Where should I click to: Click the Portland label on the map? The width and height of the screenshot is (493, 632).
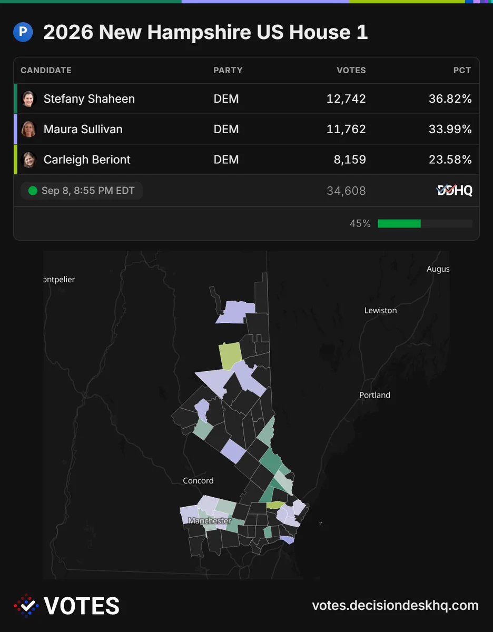375,395
